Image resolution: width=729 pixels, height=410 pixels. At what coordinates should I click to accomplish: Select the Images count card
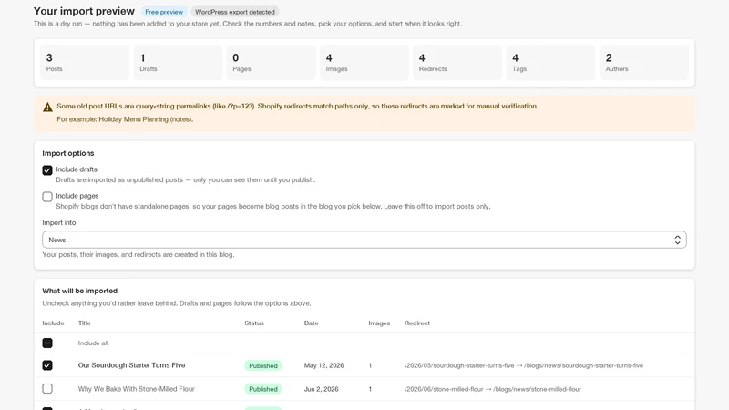pos(364,63)
